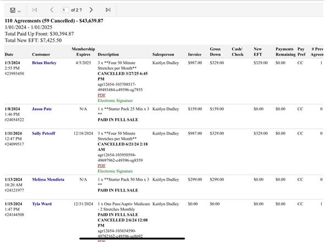Click the Date column header
Screen dimensions: 330x242
click(x=9, y=54)
